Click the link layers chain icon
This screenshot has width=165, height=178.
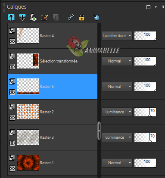tap(71, 18)
